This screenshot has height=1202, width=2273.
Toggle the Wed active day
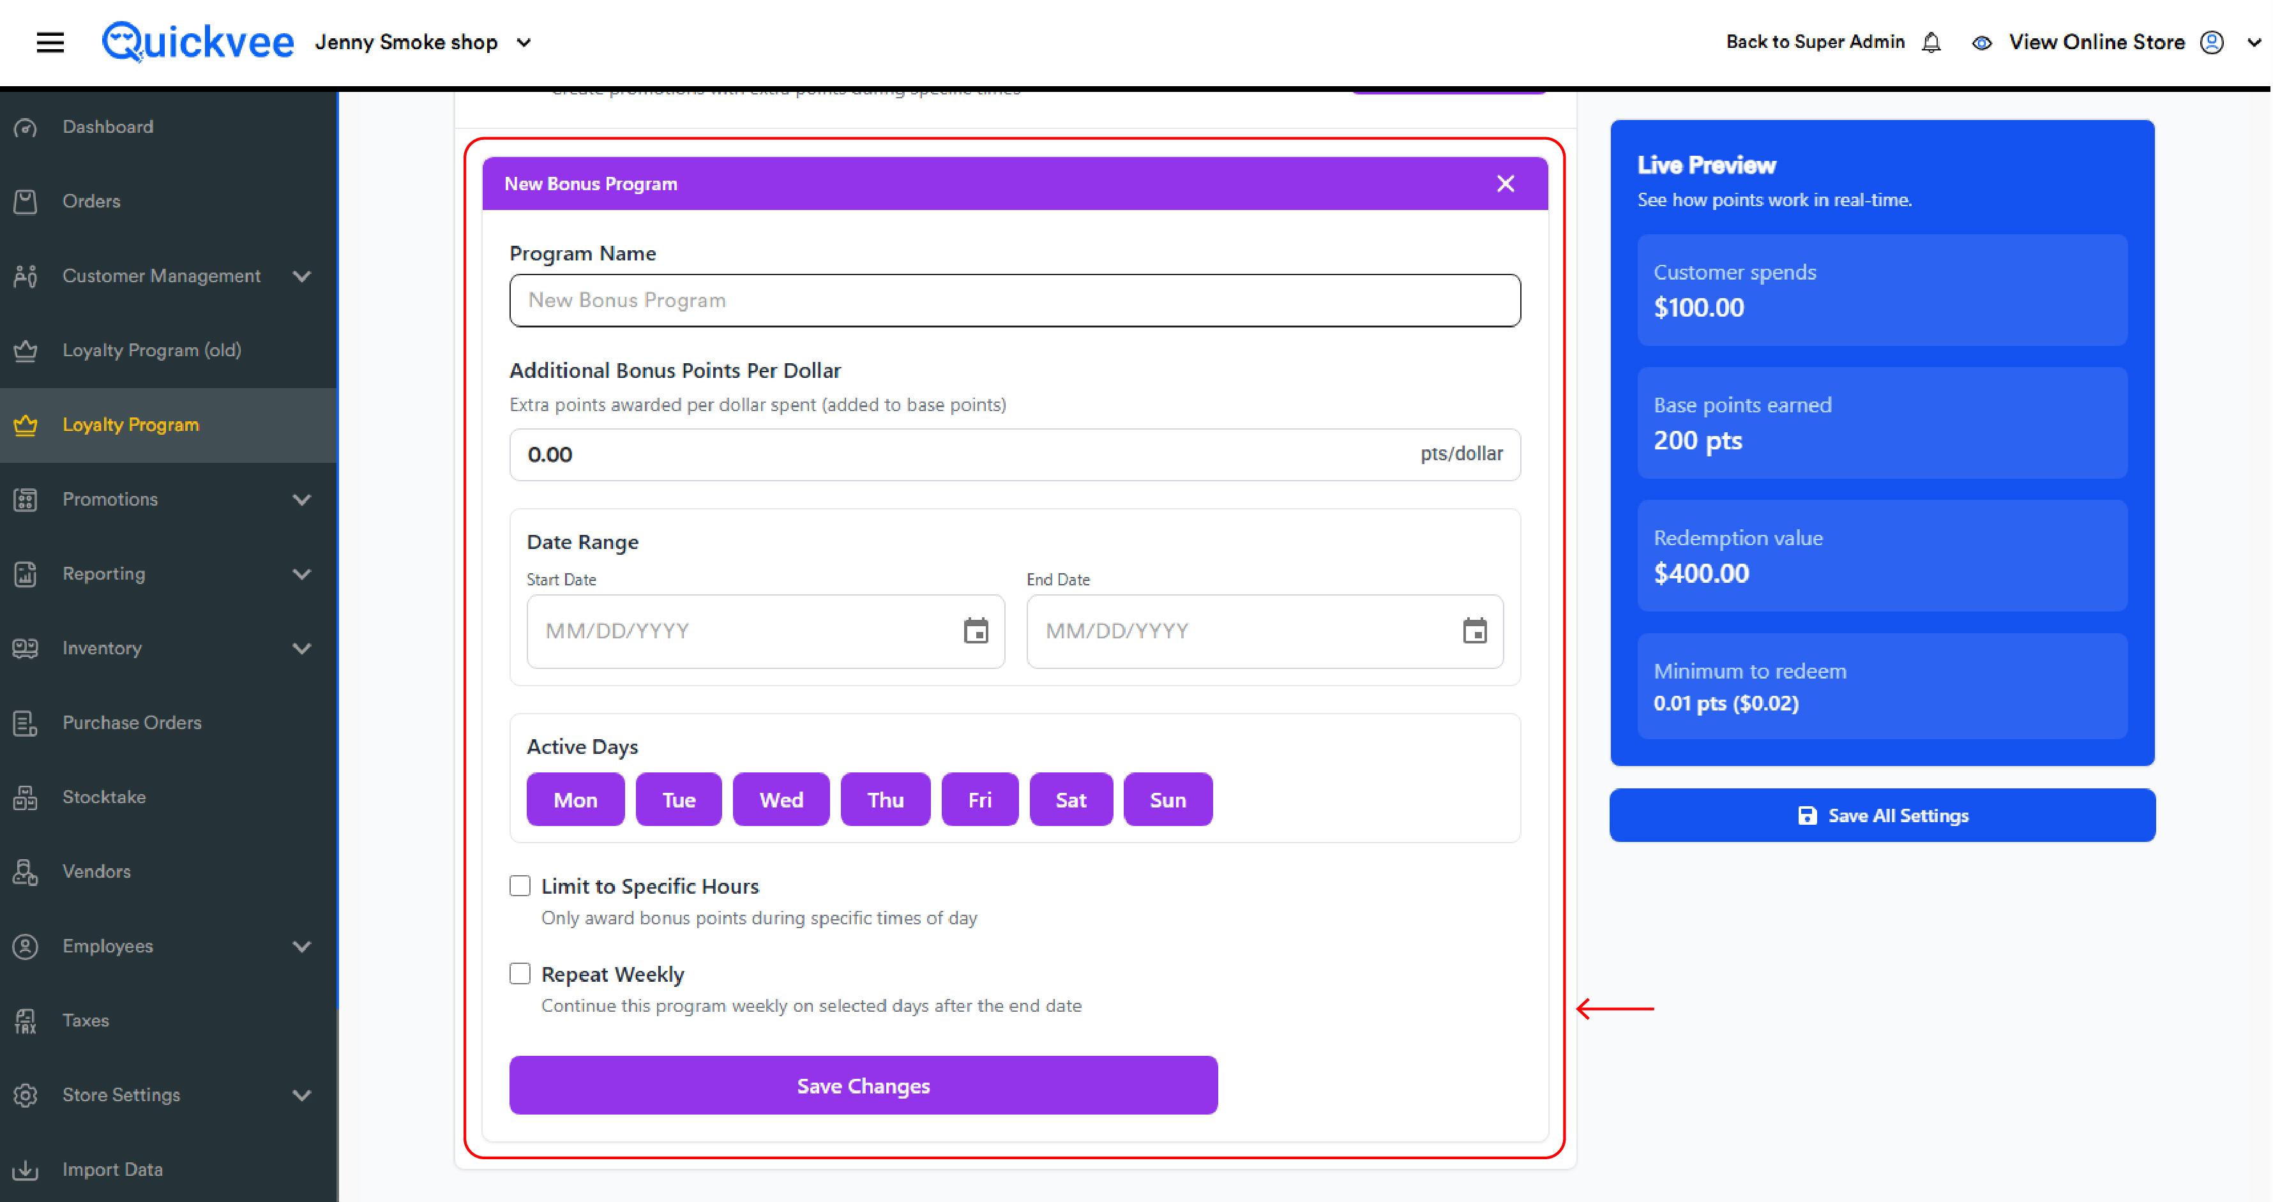click(x=781, y=800)
